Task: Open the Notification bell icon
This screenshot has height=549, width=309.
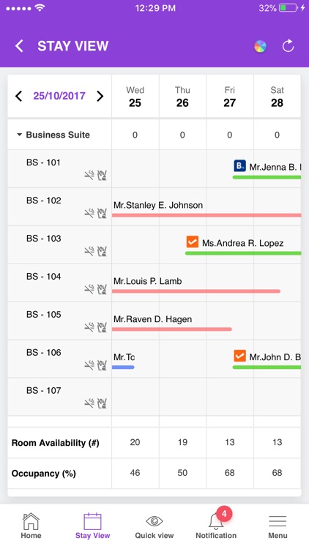Action: pos(216,520)
